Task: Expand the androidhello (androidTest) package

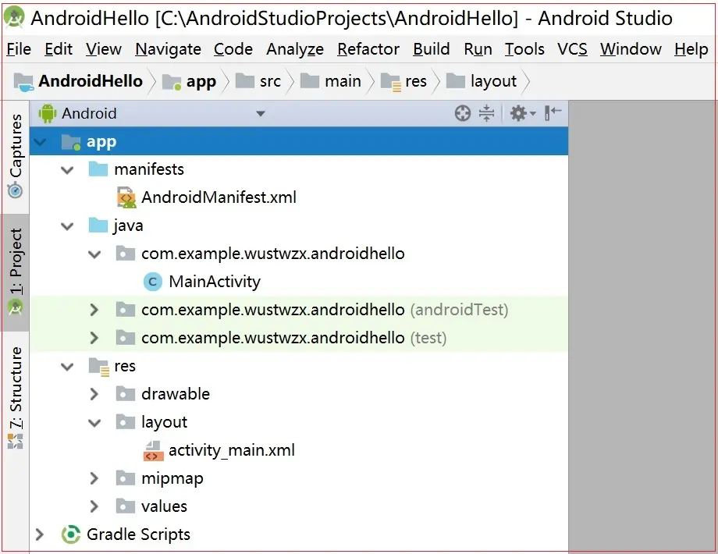Action: [x=94, y=310]
